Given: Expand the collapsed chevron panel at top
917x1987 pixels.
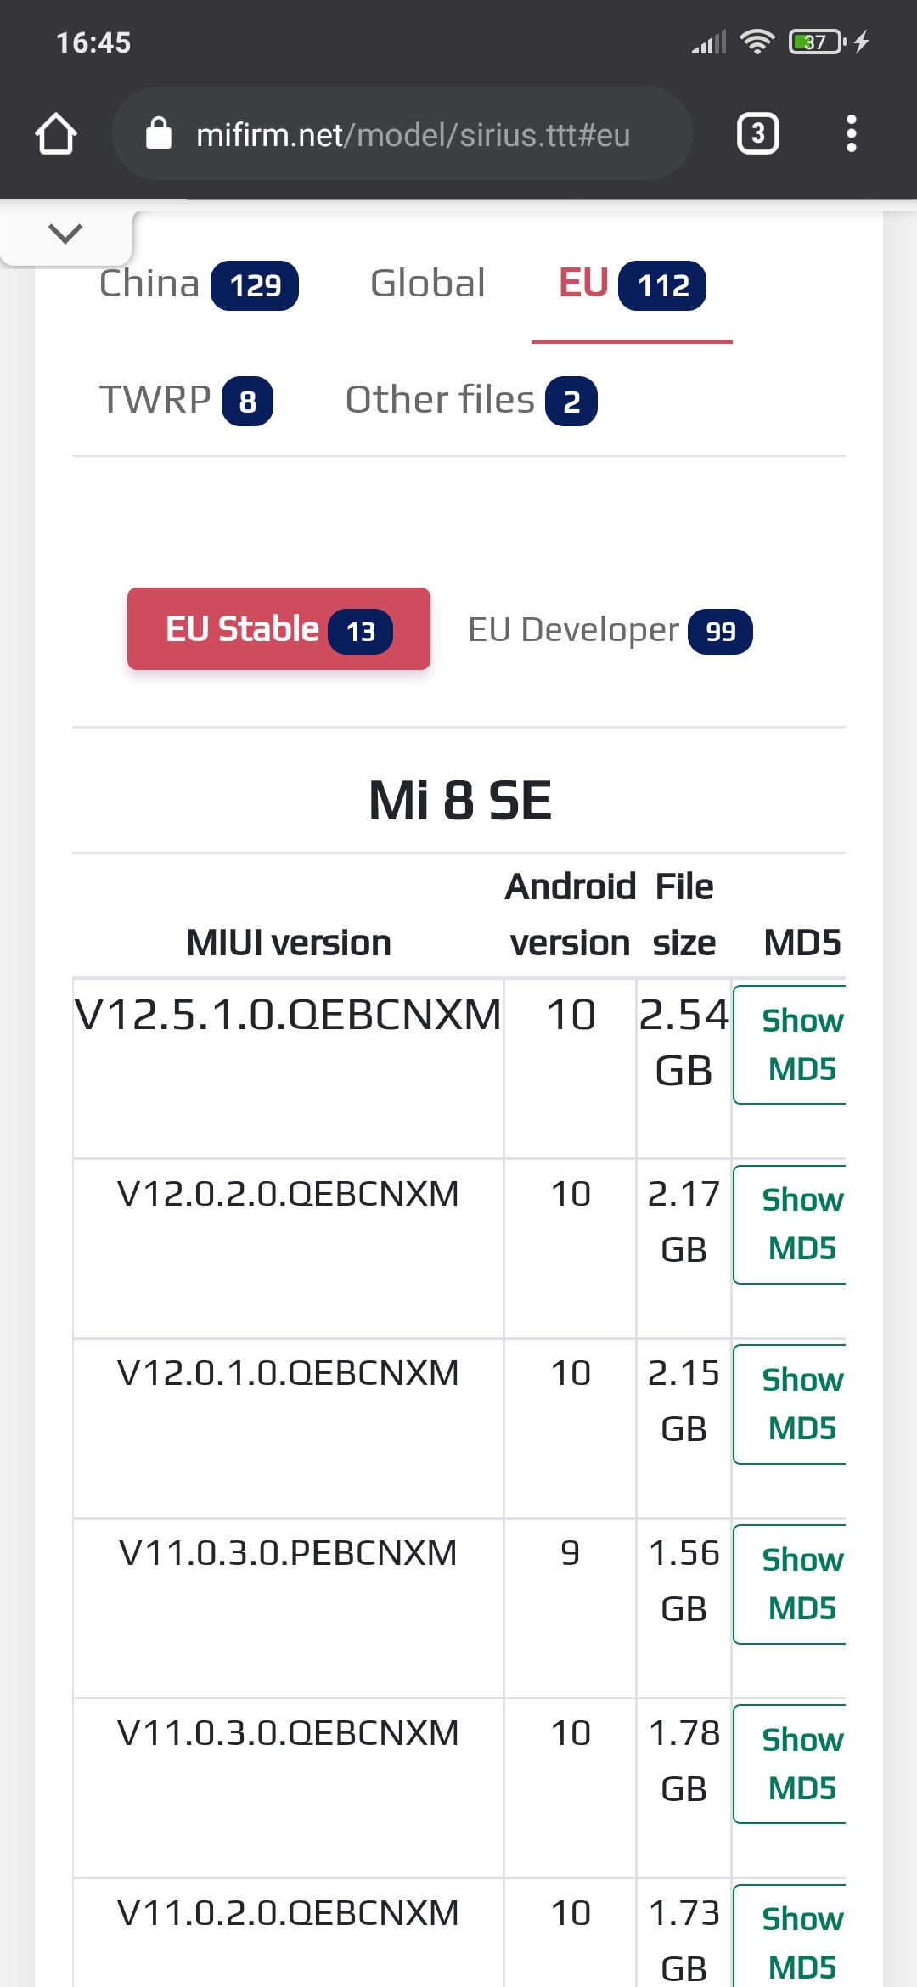Looking at the screenshot, I should coord(66,233).
